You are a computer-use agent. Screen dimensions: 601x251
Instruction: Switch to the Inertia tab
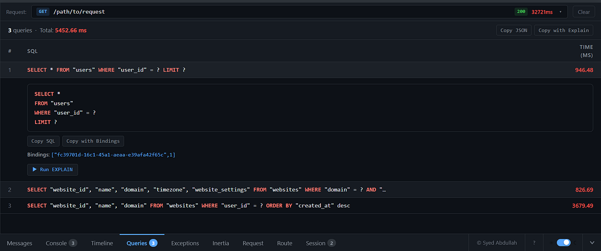(x=220, y=243)
